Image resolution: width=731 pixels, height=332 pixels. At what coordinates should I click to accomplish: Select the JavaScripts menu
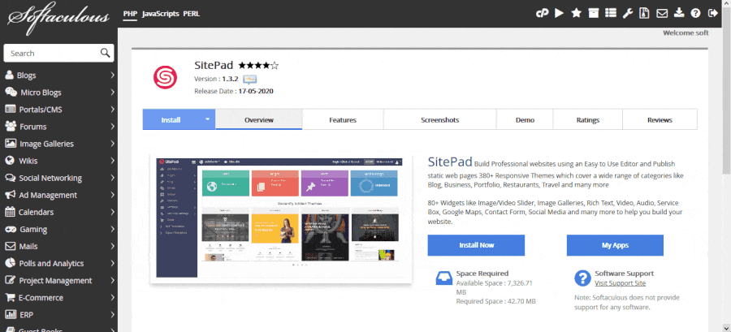click(160, 14)
